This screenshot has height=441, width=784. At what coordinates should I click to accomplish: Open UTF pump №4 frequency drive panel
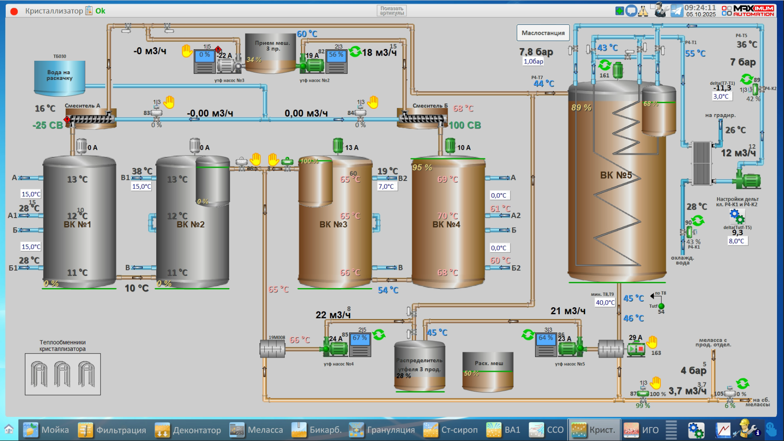(x=360, y=345)
